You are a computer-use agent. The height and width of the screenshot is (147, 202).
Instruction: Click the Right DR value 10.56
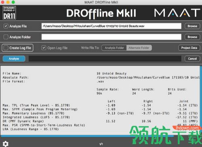146,121
